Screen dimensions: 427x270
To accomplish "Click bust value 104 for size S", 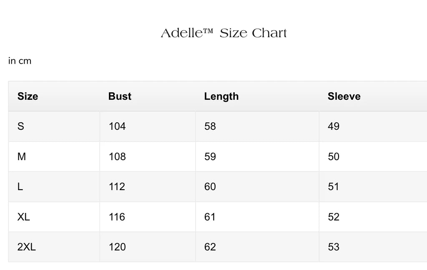I will pos(117,126).
